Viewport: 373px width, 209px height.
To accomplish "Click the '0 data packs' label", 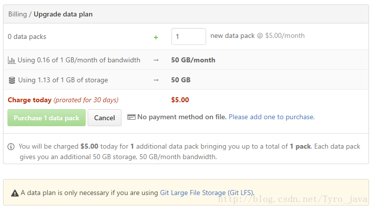I will click(x=27, y=37).
